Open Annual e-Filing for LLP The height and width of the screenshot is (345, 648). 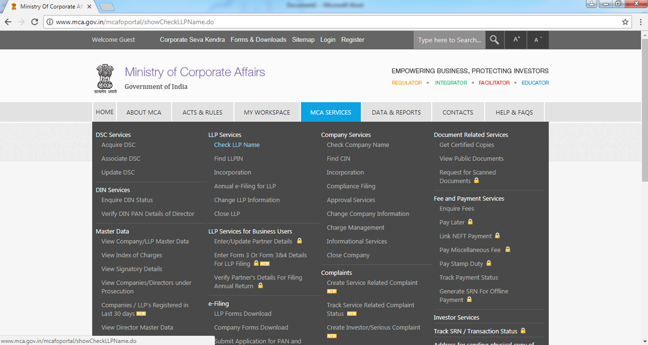245,186
